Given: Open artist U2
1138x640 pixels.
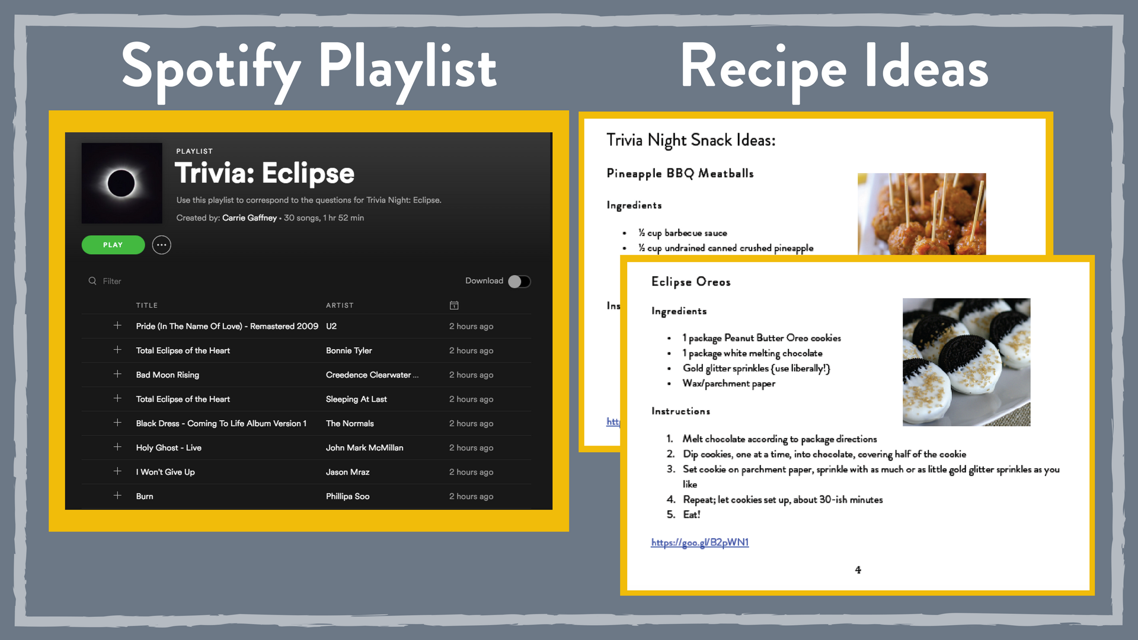Looking at the screenshot, I should coord(331,326).
